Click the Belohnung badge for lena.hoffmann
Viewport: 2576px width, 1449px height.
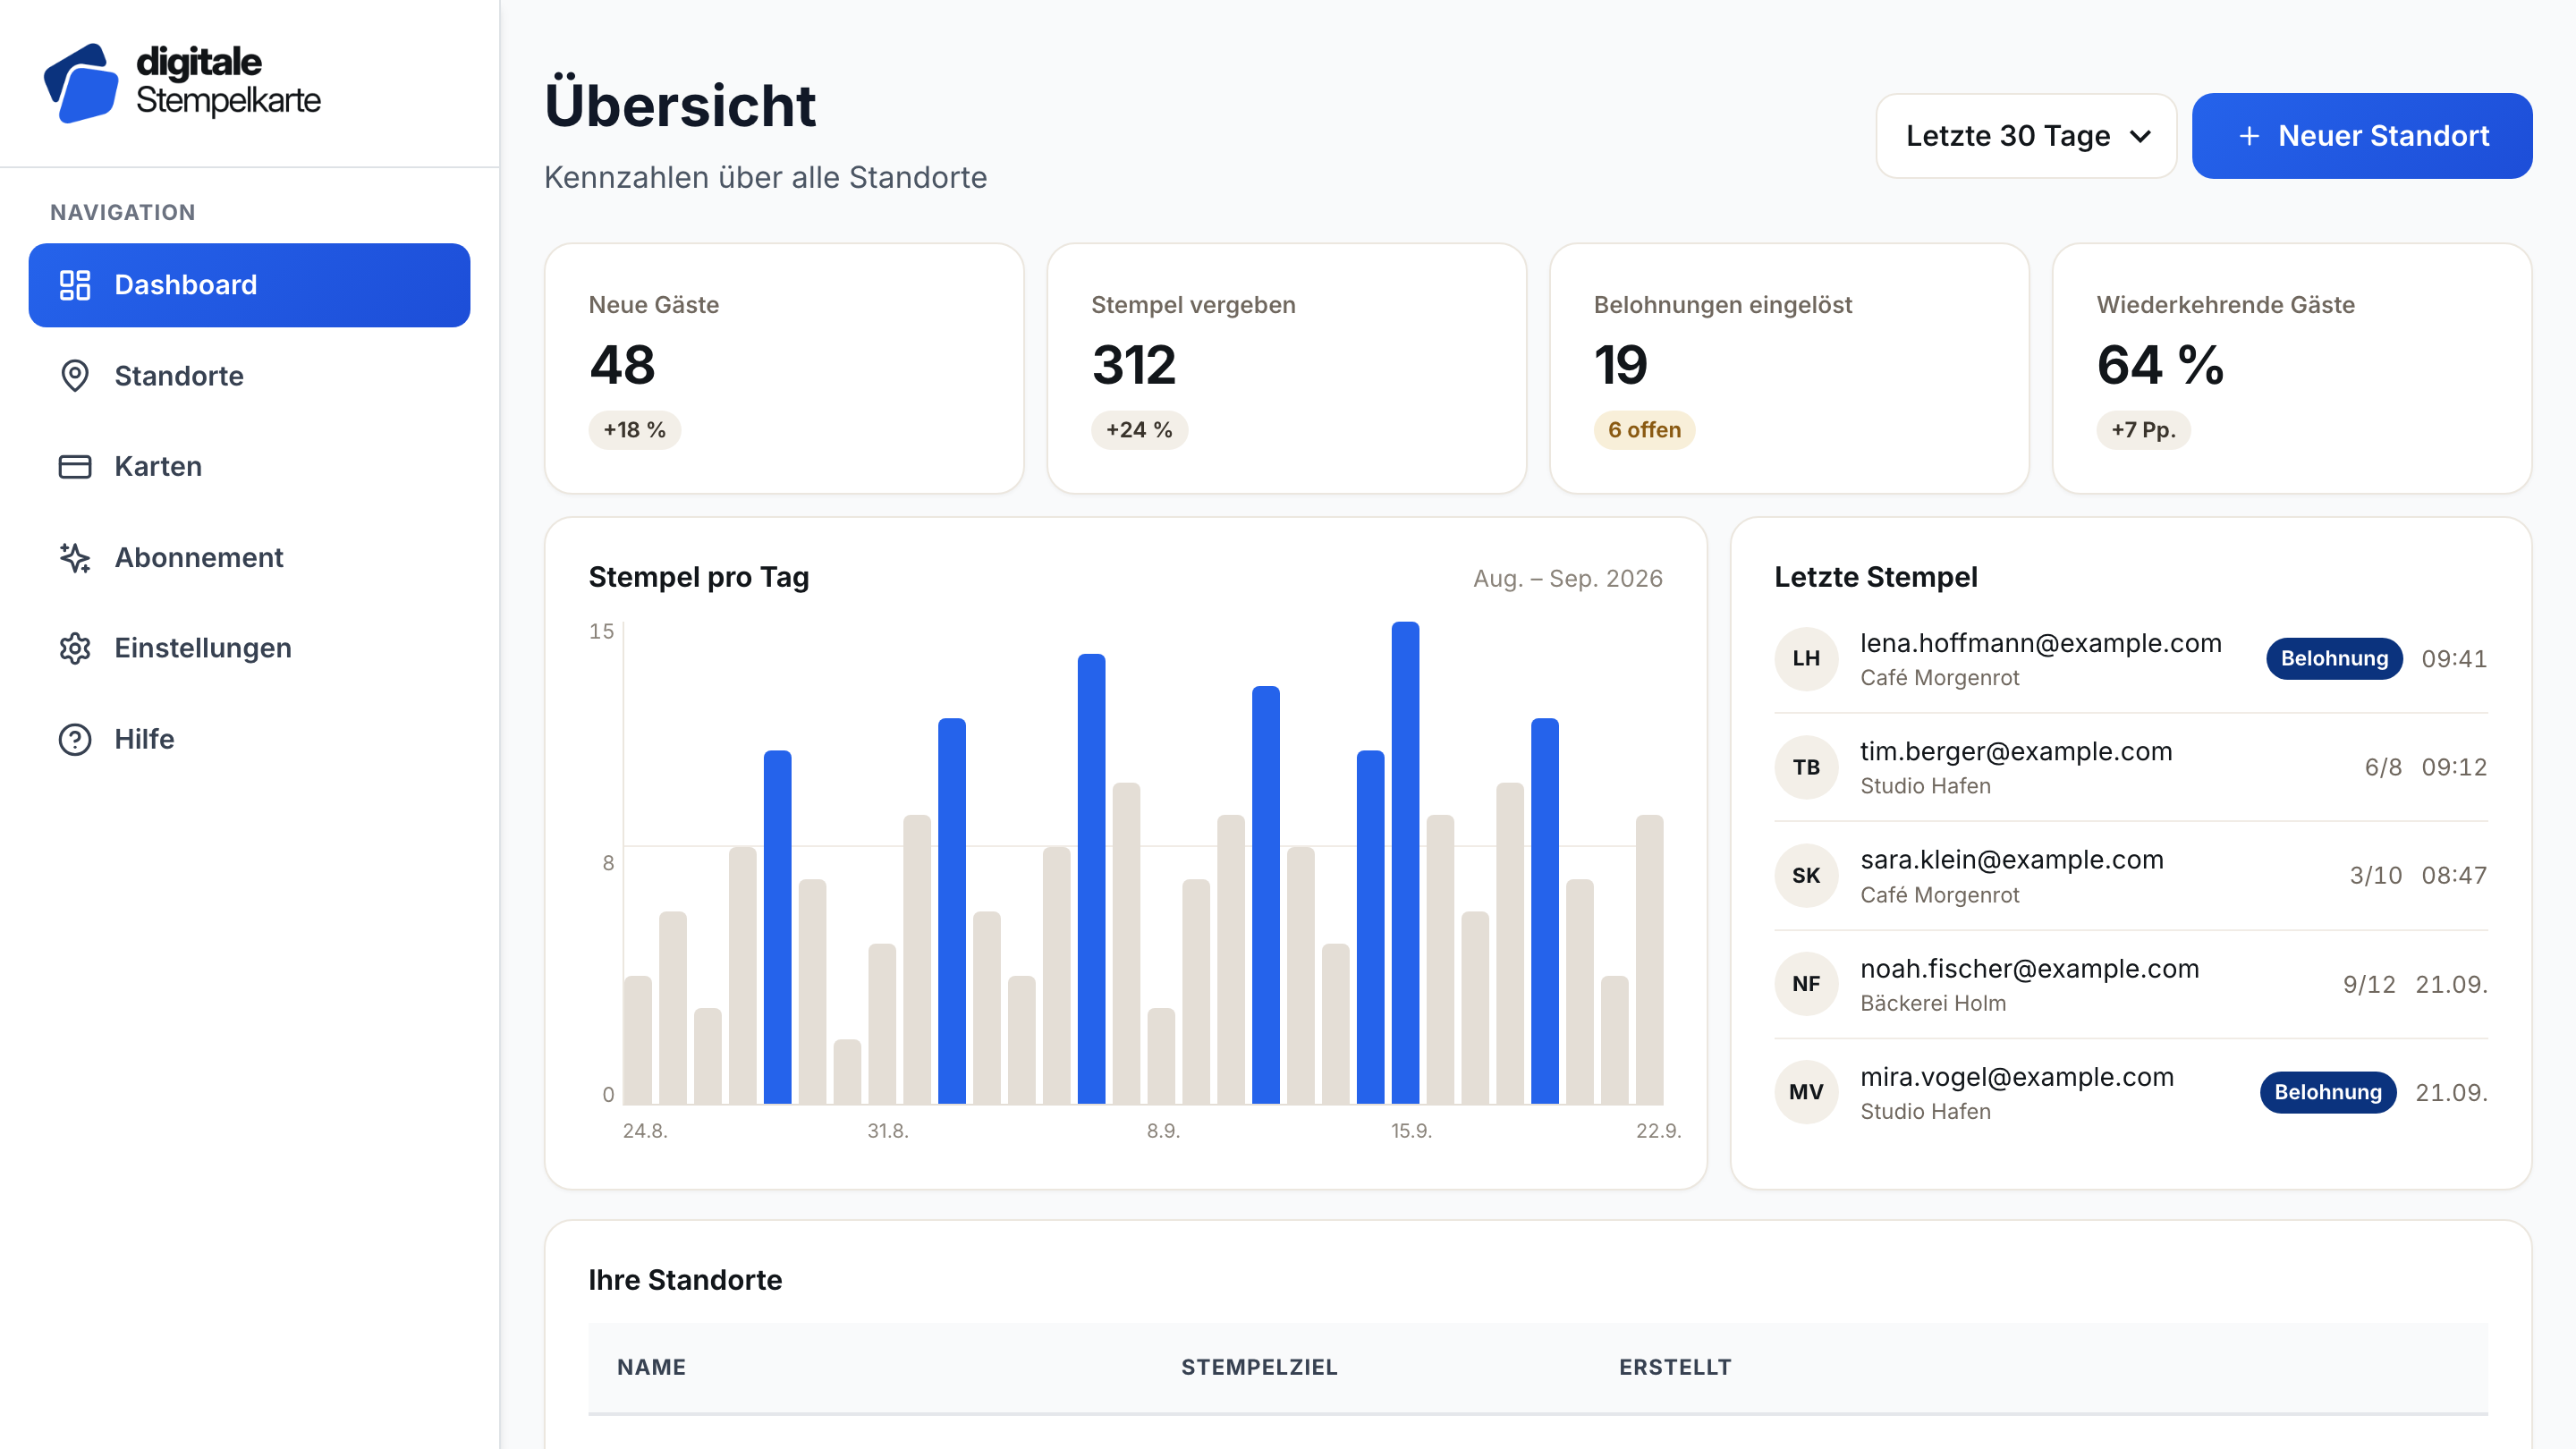(x=2334, y=659)
